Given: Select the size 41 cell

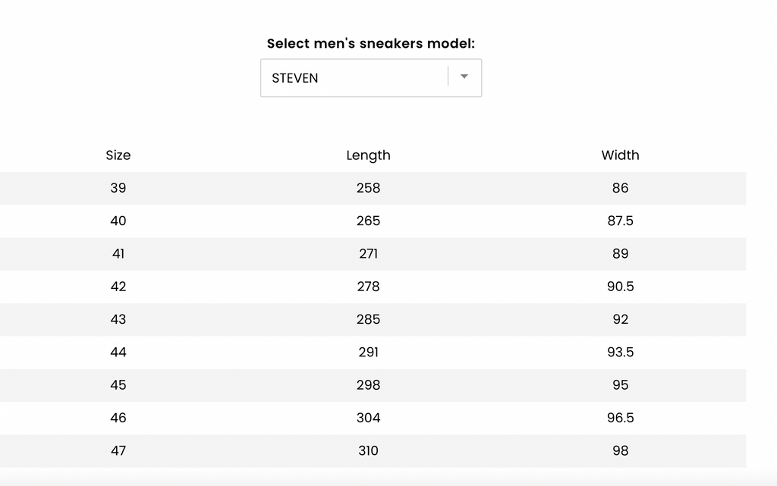Looking at the screenshot, I should click(118, 254).
